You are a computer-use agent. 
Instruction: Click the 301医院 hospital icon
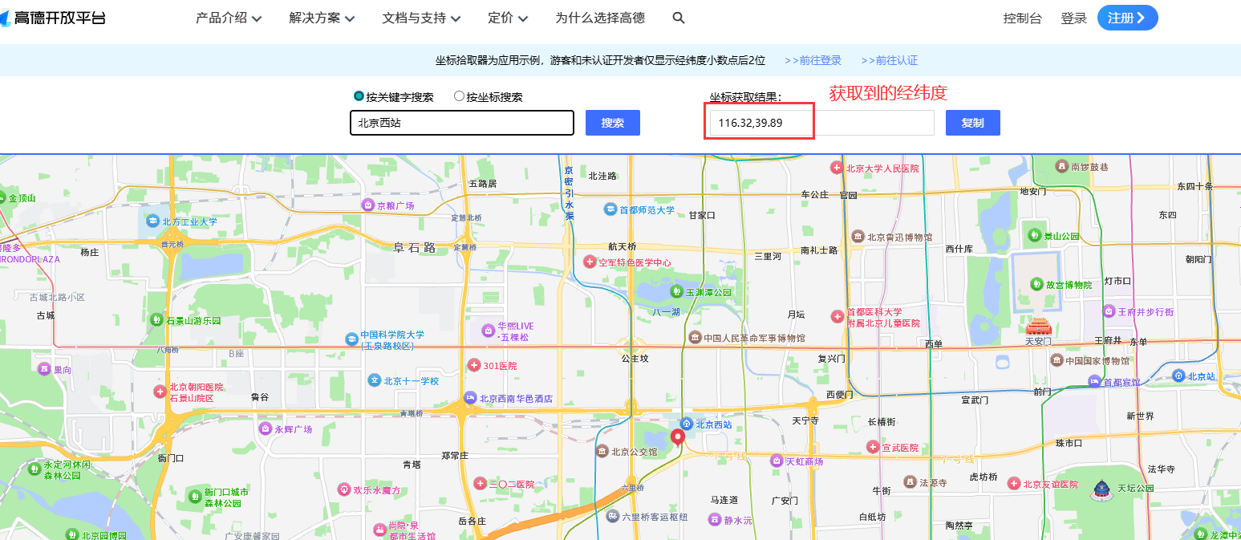[x=474, y=366]
